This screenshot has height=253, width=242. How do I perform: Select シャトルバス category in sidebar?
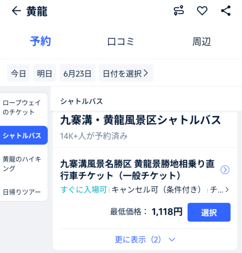coord(24,135)
